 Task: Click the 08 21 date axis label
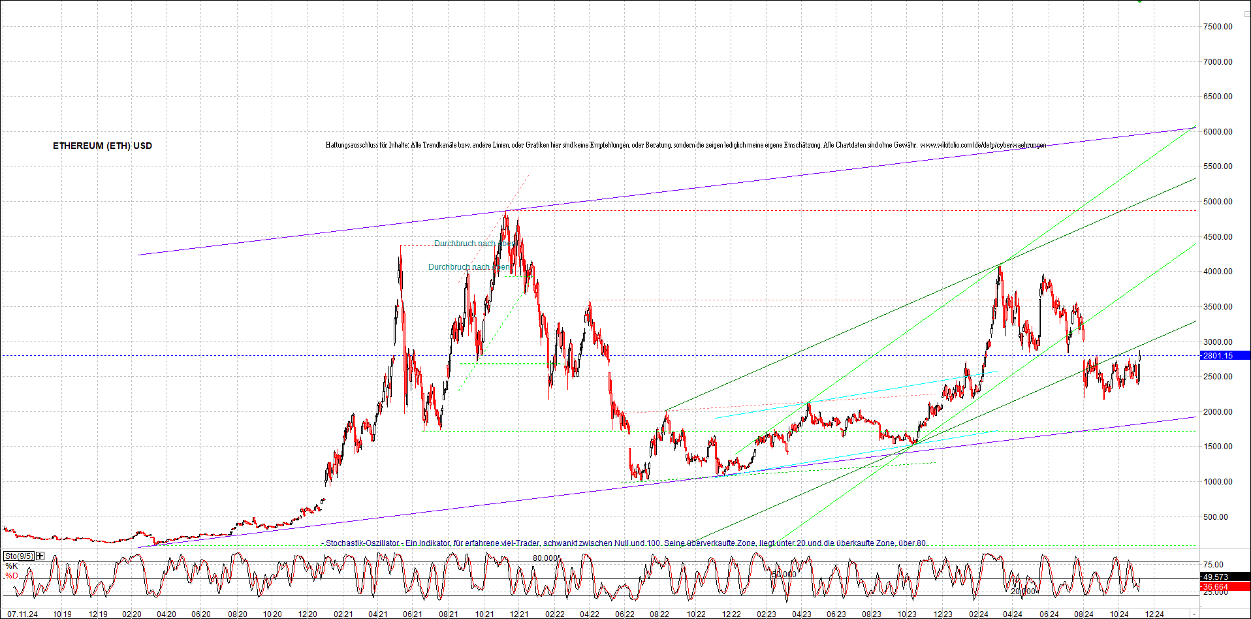448,614
